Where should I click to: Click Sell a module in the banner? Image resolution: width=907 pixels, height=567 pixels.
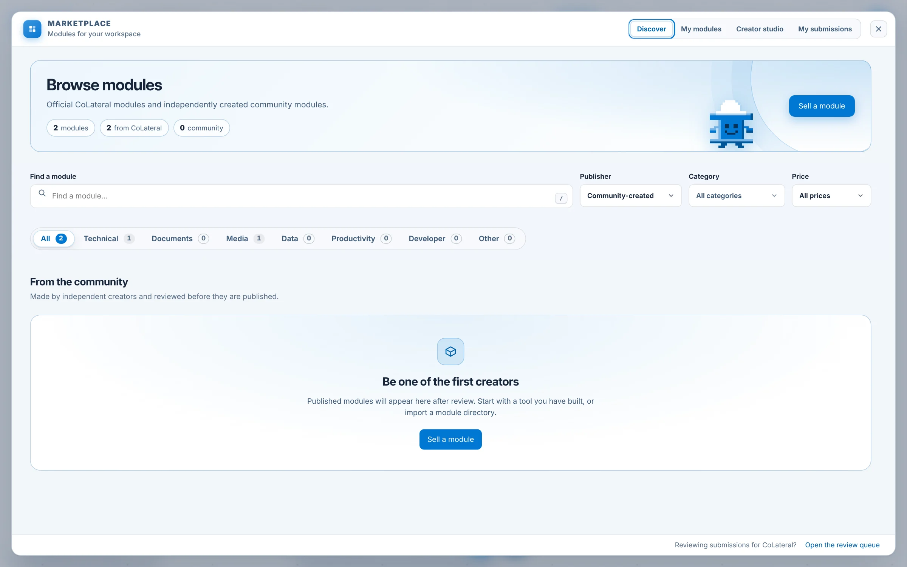point(822,106)
